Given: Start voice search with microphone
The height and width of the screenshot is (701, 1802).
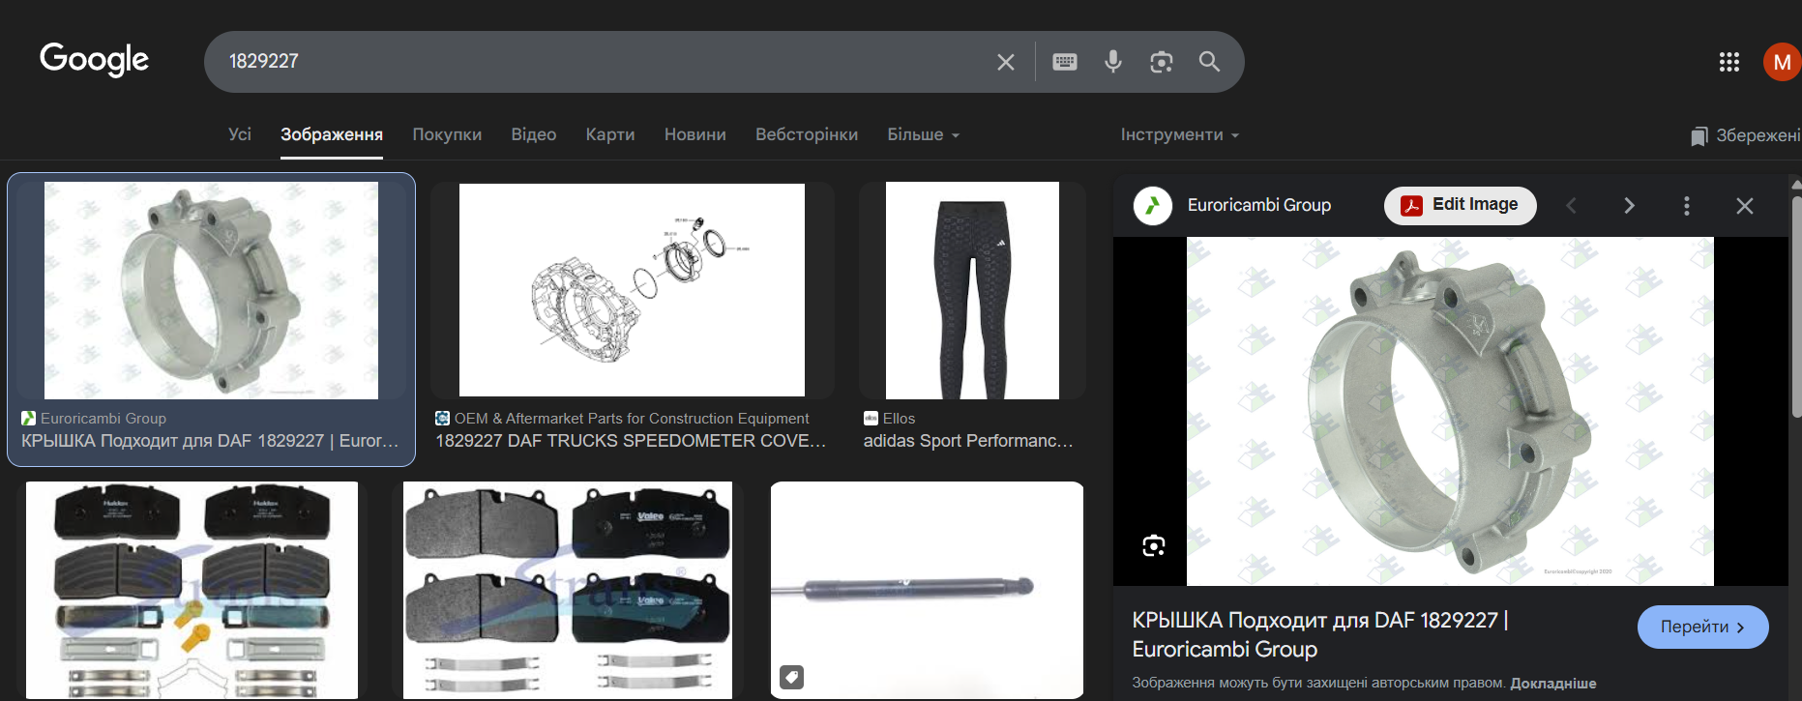Looking at the screenshot, I should tap(1113, 62).
